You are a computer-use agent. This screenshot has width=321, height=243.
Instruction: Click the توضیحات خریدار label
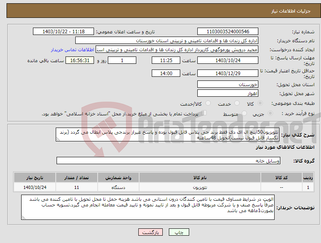click(x=295, y=208)
